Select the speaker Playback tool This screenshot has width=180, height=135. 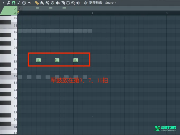point(78,3)
